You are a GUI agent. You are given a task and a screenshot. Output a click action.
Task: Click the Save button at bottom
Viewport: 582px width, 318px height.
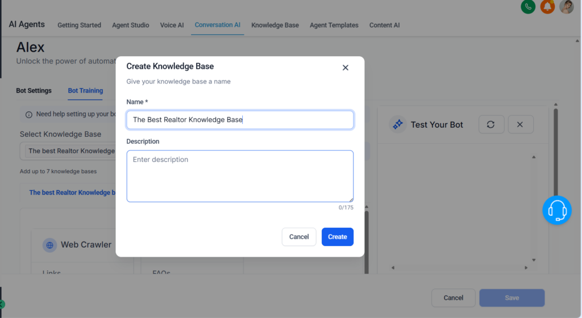click(512, 298)
